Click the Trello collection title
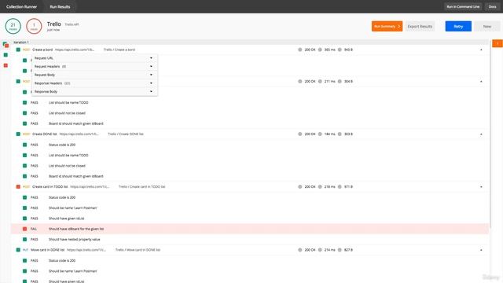The height and width of the screenshot is (283, 503). pyautogui.click(x=54, y=24)
